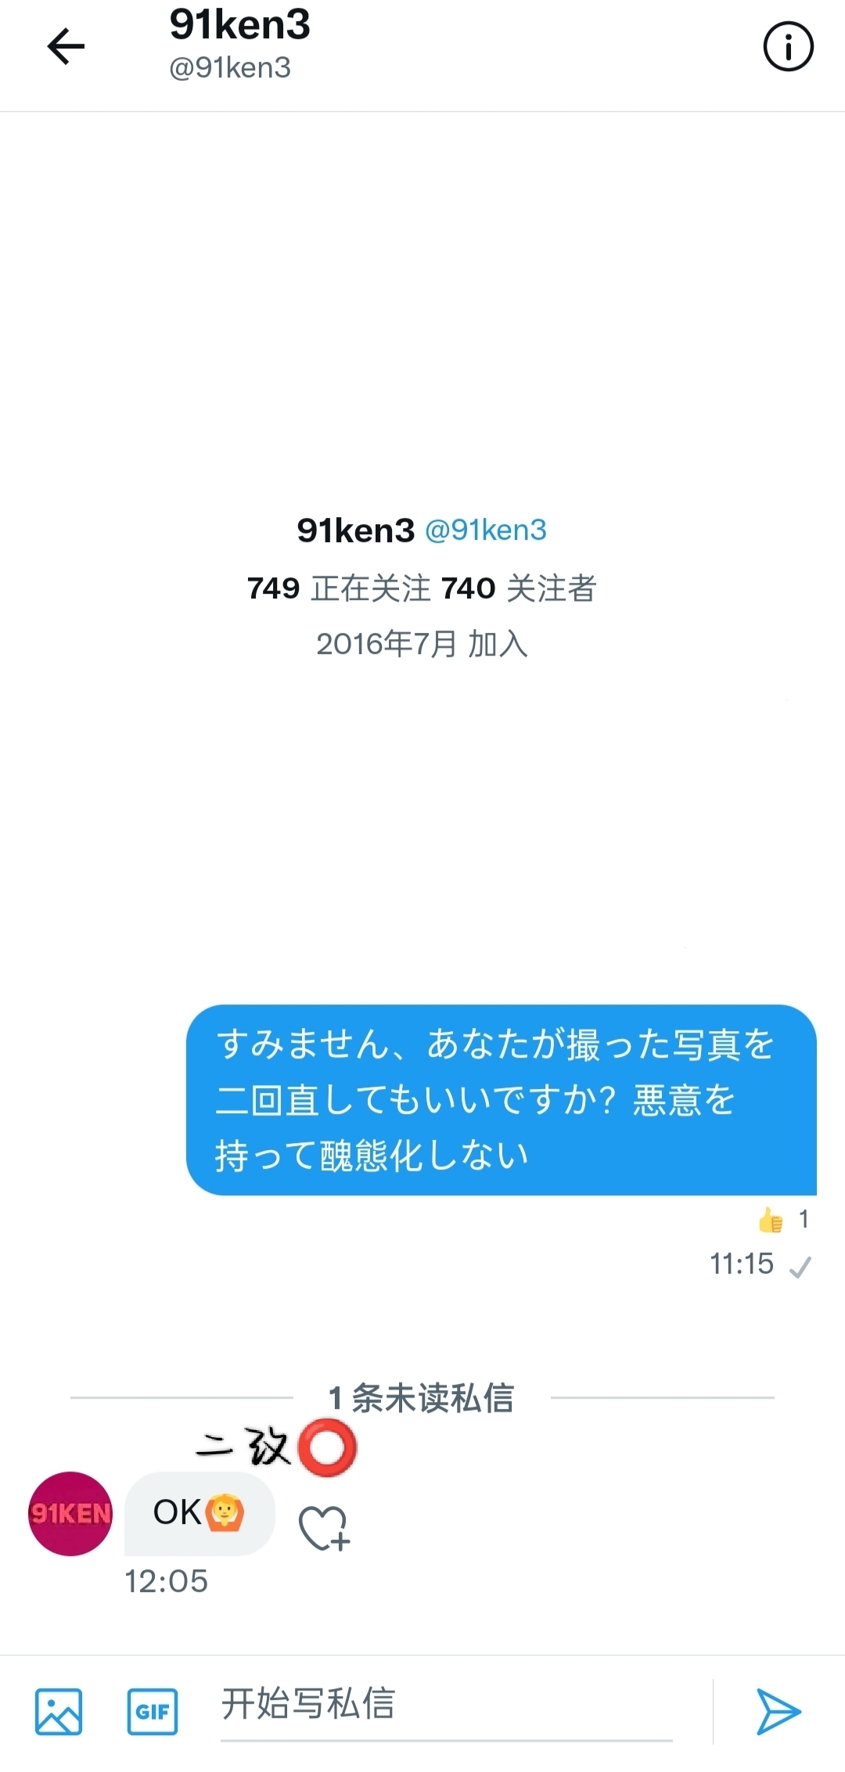The height and width of the screenshot is (1772, 845).
Task: Tap the 2016年7月 加入 date text
Action: (422, 644)
